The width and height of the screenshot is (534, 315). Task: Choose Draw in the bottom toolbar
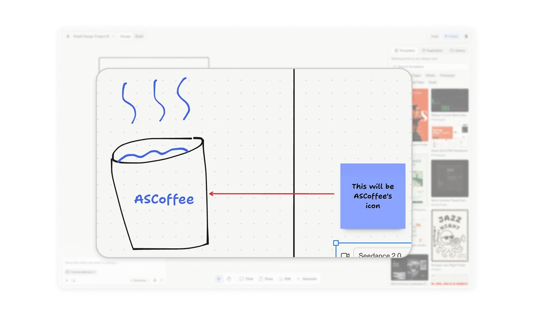tap(266, 279)
